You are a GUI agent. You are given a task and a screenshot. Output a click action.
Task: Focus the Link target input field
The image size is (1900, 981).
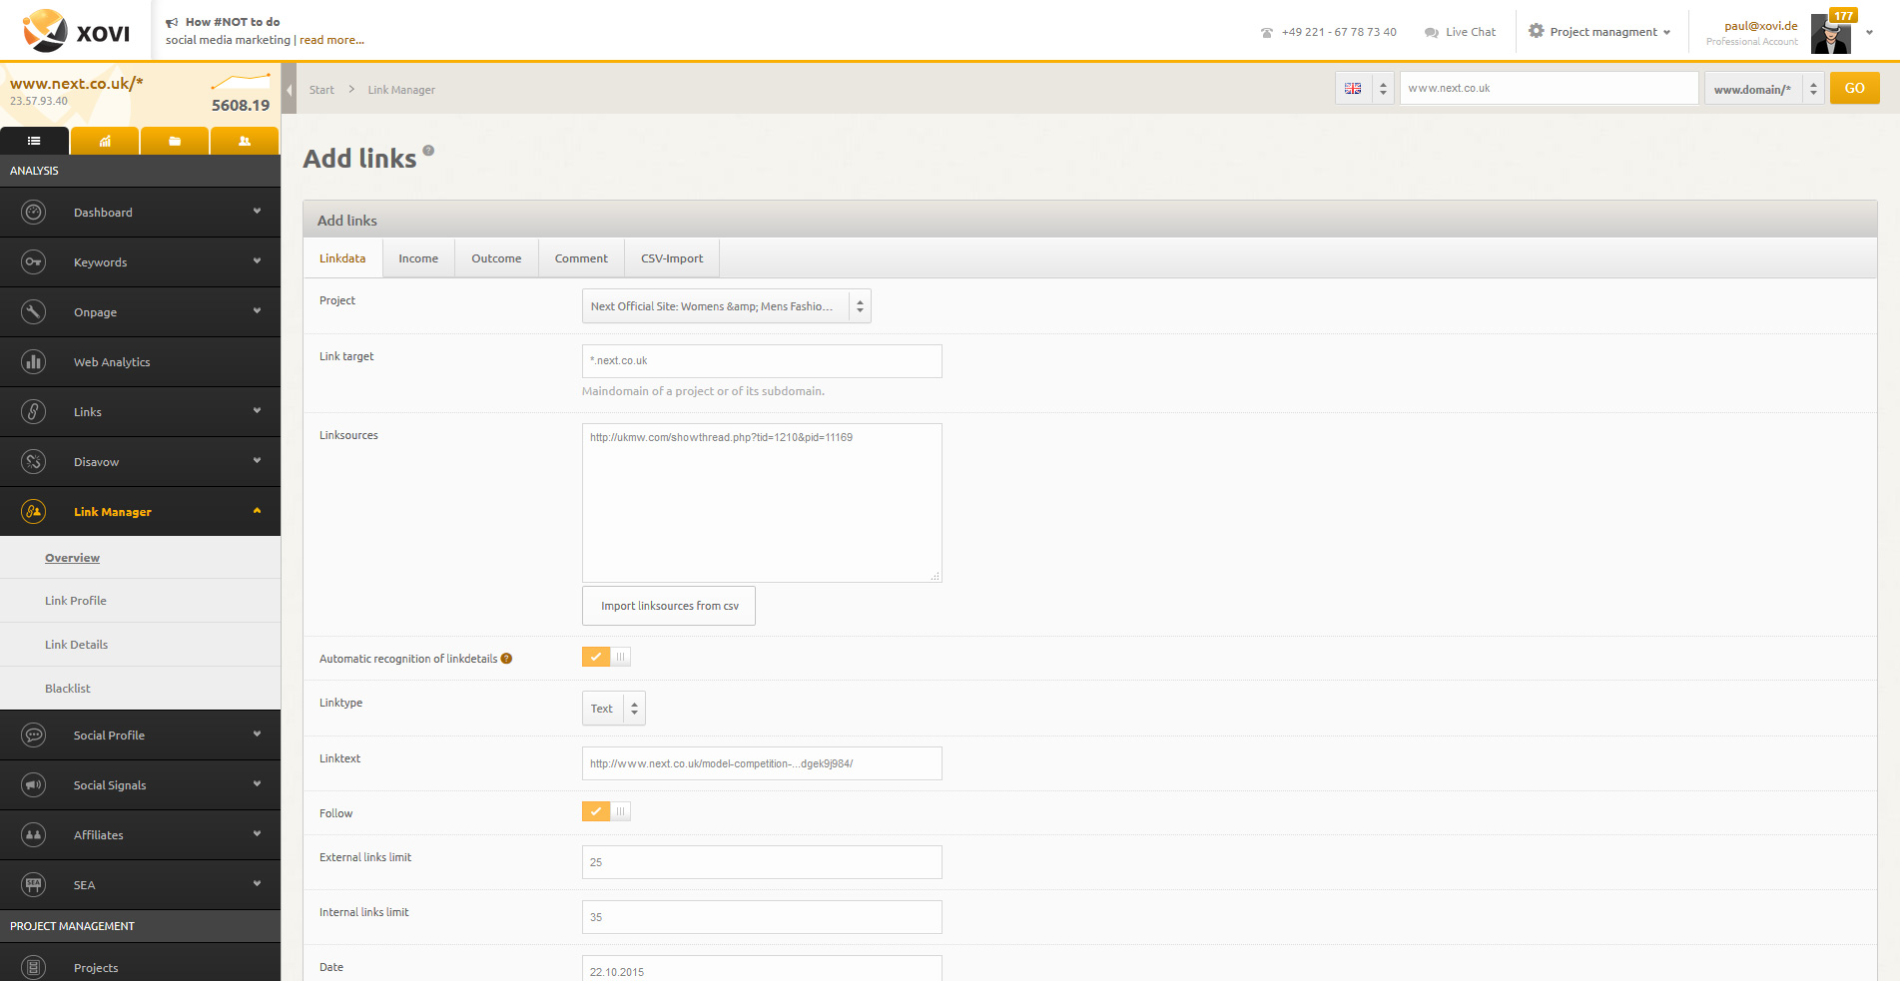click(x=762, y=361)
